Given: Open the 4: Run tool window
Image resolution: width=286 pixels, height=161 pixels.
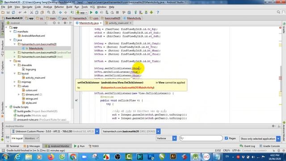Looking at the screenshot, I should (x=80, y=146).
